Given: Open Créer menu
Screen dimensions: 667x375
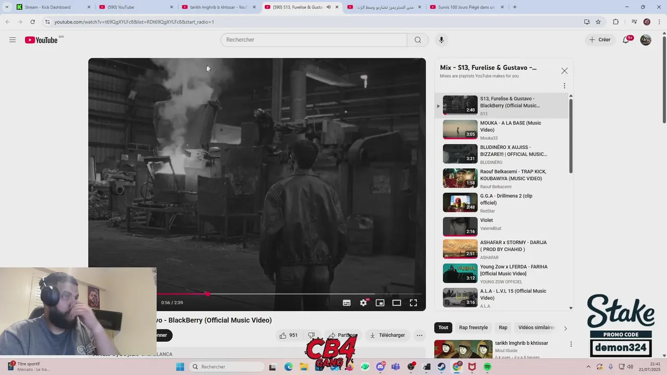Looking at the screenshot, I should [x=600, y=40].
